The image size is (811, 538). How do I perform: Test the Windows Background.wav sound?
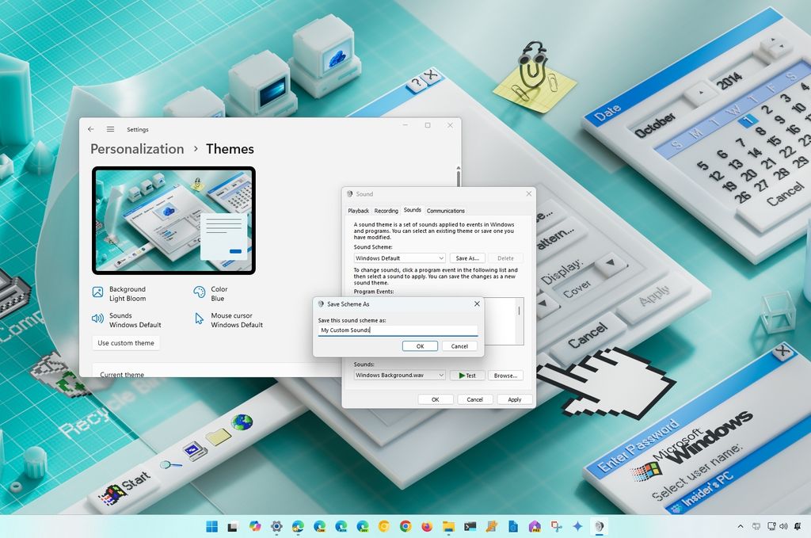click(x=466, y=375)
